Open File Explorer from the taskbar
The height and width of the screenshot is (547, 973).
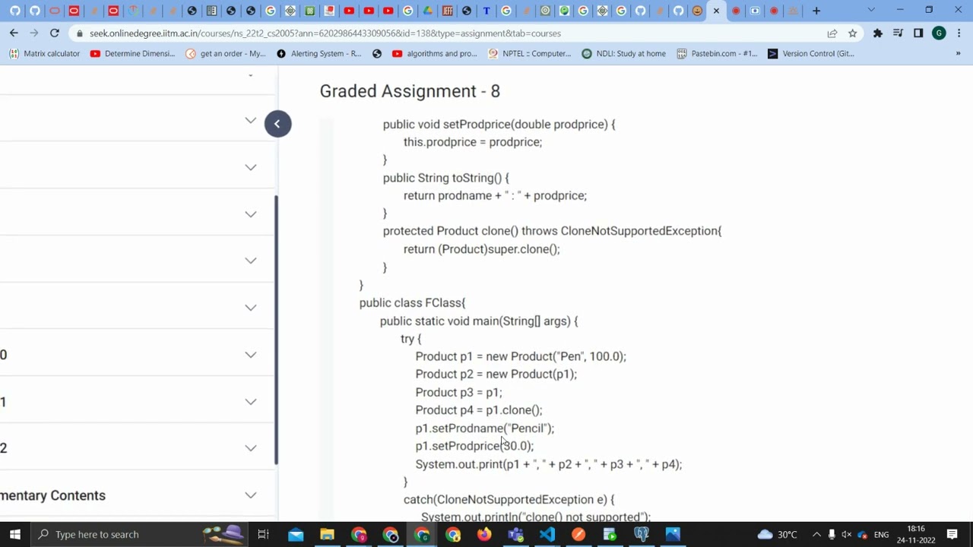click(327, 534)
